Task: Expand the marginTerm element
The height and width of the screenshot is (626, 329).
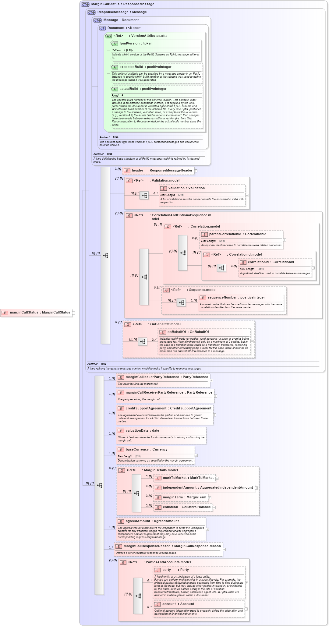Action: click(210, 498)
